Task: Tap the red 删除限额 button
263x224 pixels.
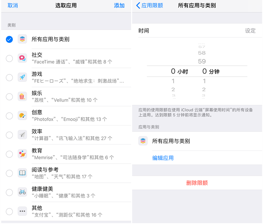Action: (197, 183)
